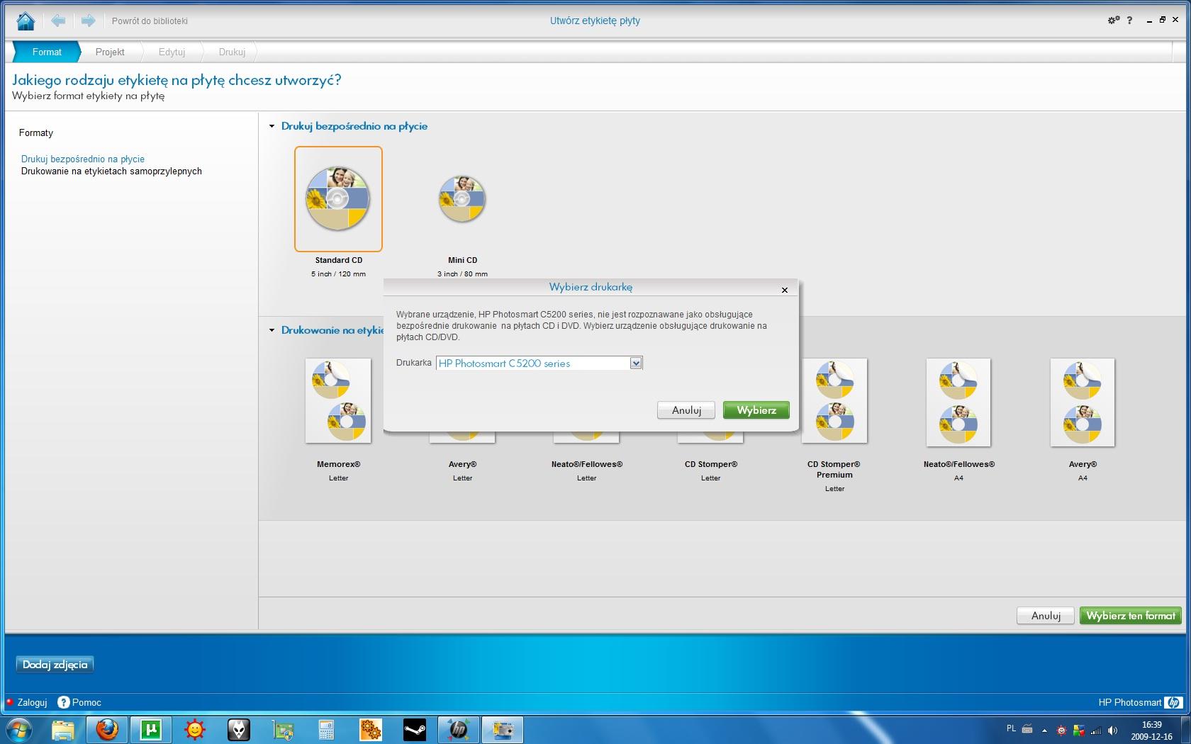This screenshot has width=1191, height=744.
Task: Select the CD Stomper Premium Letter thumbnail
Action: (834, 401)
